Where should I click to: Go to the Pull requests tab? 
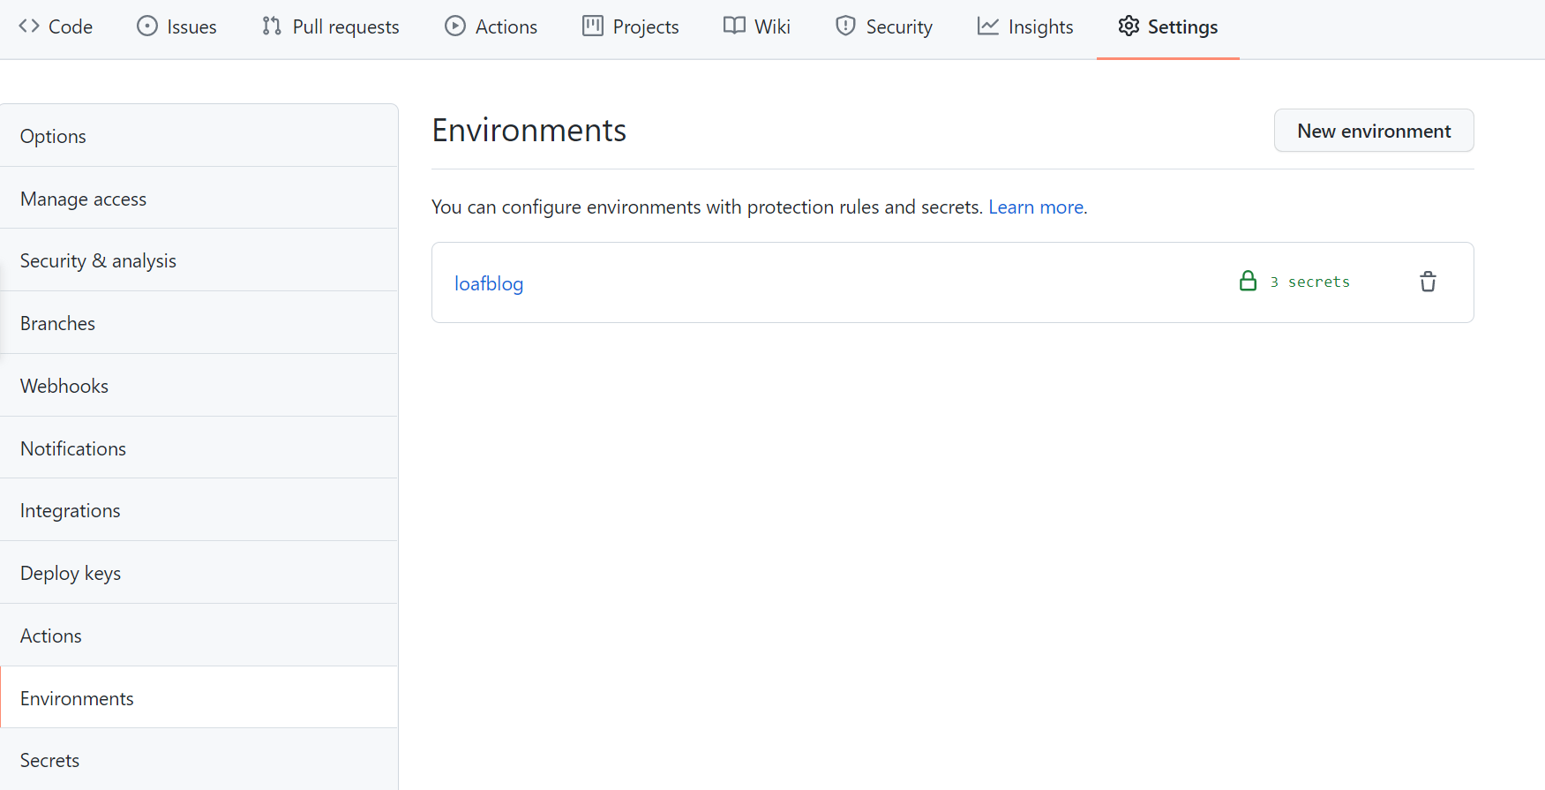click(331, 27)
